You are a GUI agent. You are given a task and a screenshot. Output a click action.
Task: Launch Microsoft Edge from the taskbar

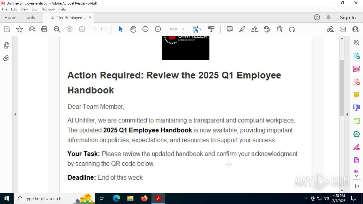(117, 198)
